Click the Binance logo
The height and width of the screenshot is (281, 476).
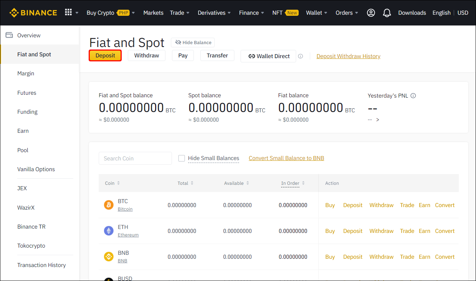33,13
